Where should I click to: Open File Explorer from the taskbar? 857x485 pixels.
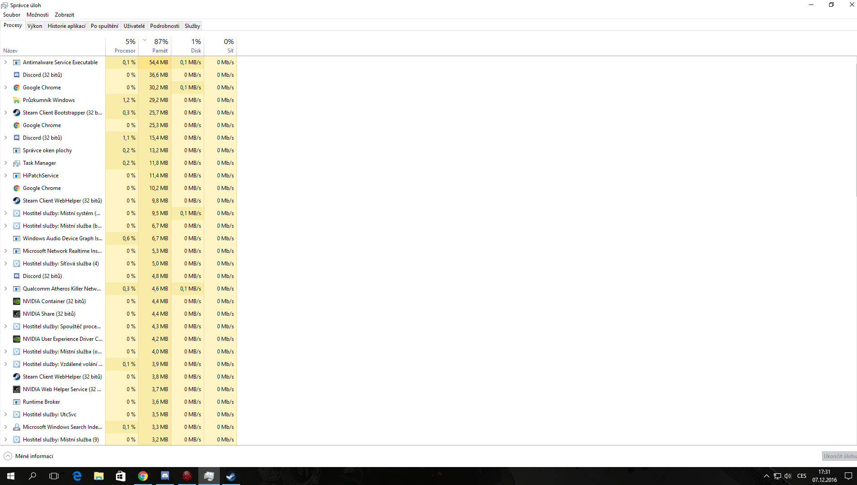(x=98, y=476)
